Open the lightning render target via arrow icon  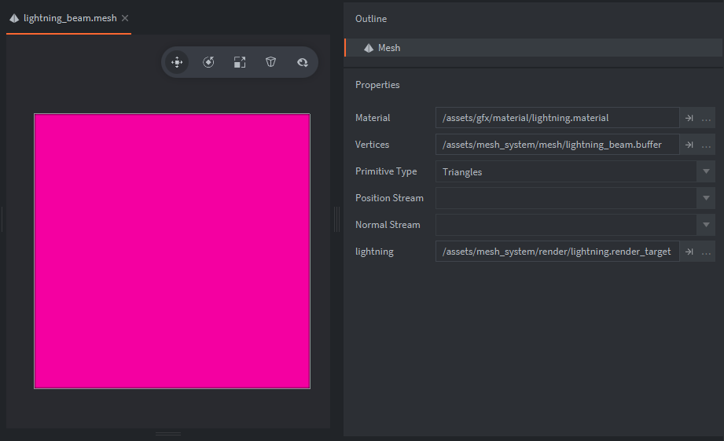[689, 252]
